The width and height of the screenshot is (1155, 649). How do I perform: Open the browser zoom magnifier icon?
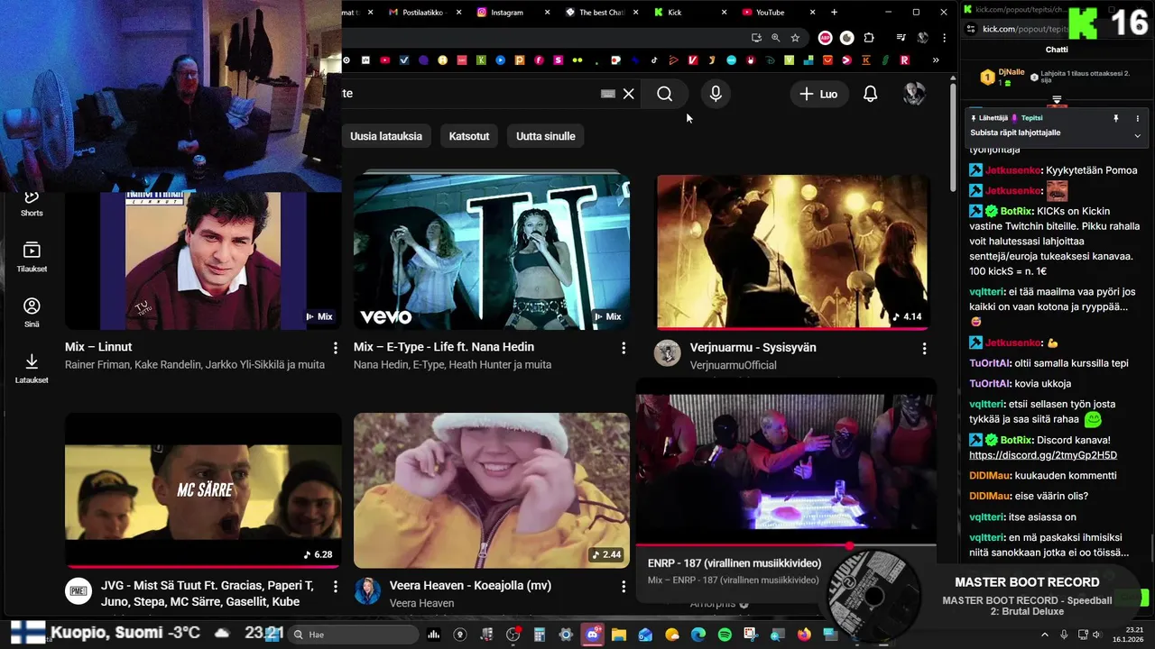tap(776, 38)
